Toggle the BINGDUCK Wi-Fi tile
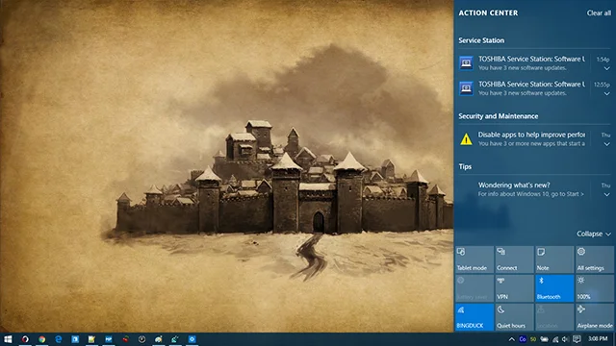Viewport: 616px width, 346px height. (x=475, y=316)
